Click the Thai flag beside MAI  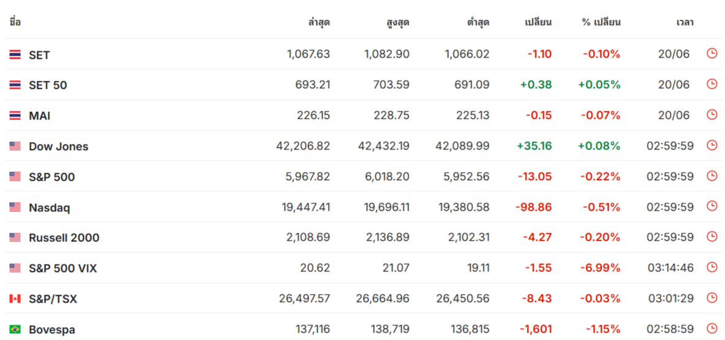(15, 116)
